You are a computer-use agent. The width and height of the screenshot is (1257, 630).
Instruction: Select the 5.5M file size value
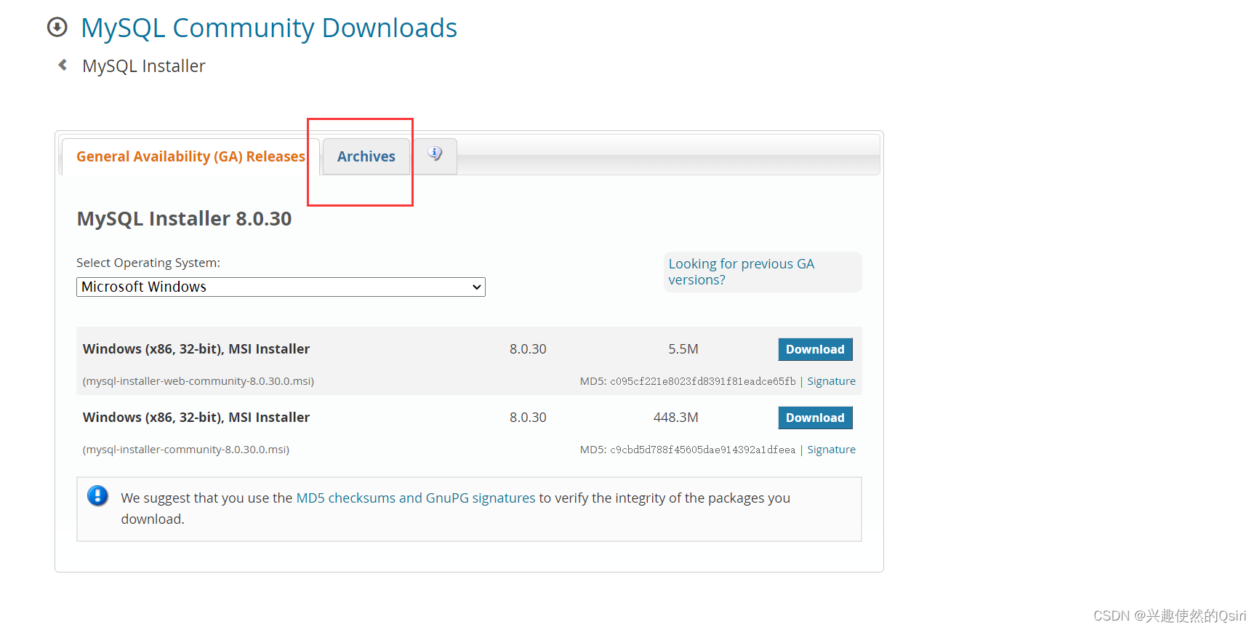[x=683, y=349]
